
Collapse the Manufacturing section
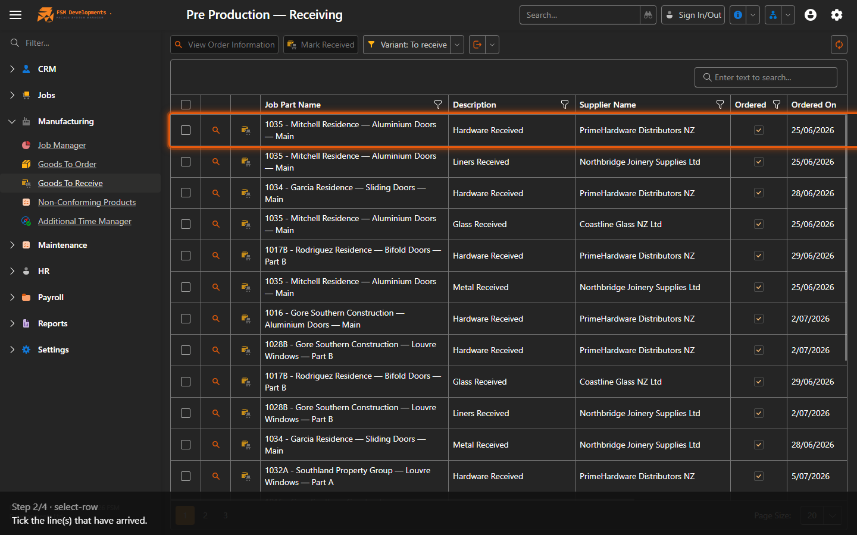[12, 121]
